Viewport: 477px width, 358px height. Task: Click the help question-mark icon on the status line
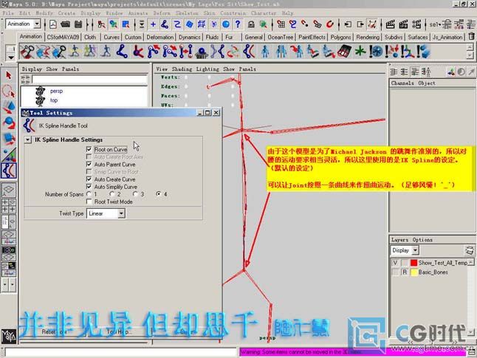238,24
